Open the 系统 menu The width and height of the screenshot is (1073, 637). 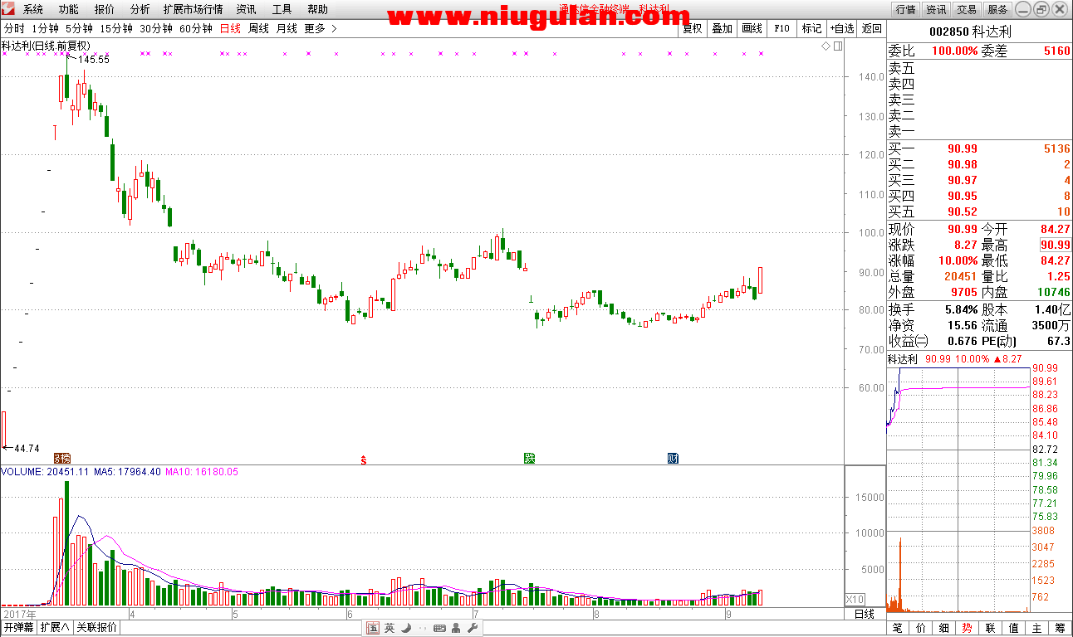tap(33, 9)
